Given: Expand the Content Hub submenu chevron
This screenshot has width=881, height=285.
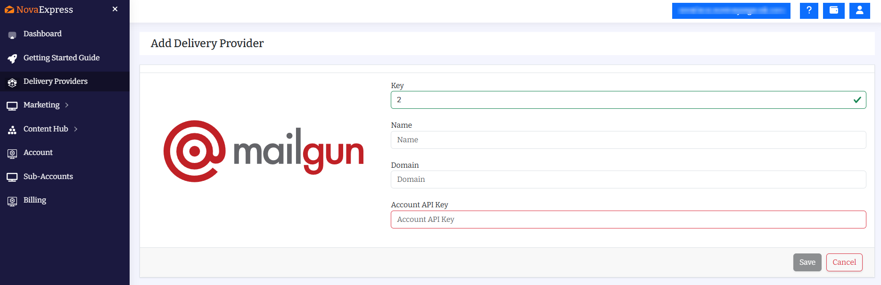Looking at the screenshot, I should point(75,129).
